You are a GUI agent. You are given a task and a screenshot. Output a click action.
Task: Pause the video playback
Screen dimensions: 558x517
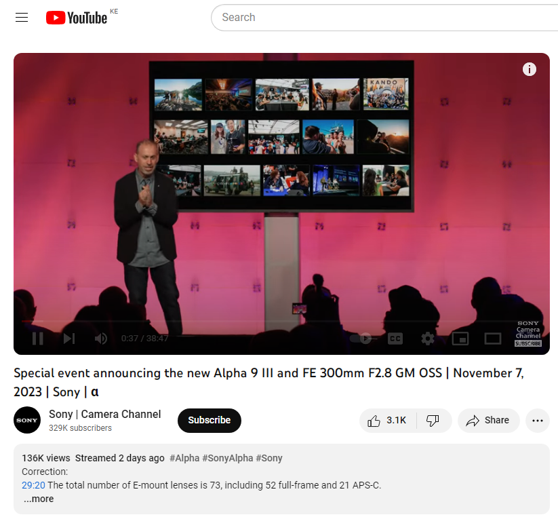click(x=37, y=338)
